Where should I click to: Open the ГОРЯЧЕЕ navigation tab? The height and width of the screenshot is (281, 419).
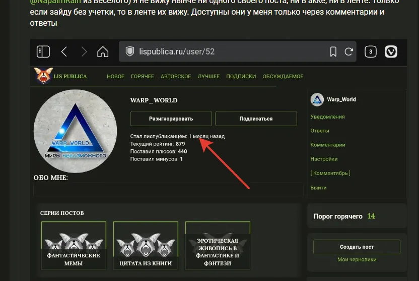pos(143,77)
